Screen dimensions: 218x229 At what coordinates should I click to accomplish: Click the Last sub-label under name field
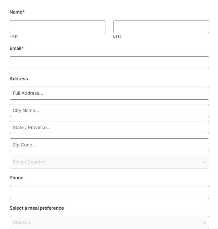[117, 36]
